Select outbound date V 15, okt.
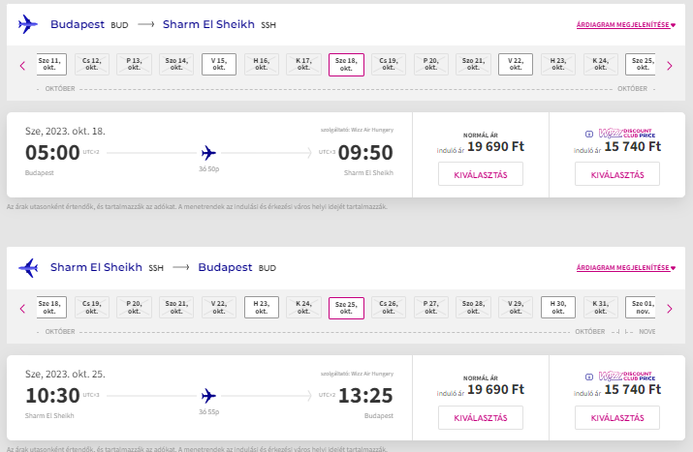693x452 pixels. 219,65
